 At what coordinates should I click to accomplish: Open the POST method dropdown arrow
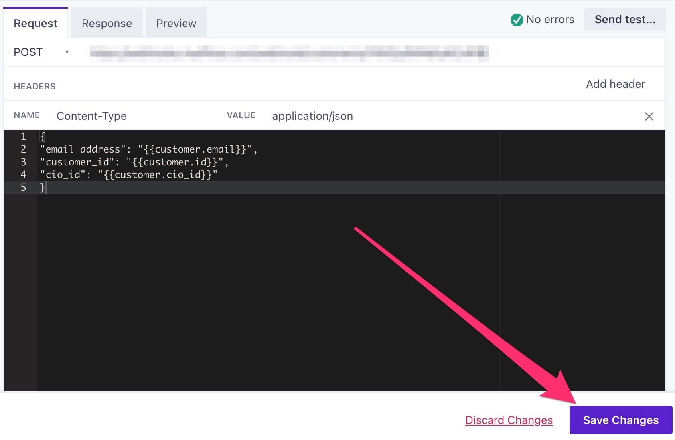click(x=67, y=52)
